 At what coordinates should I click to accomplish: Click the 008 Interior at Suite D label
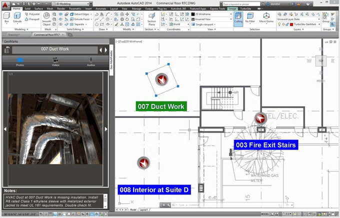[x=154, y=190]
